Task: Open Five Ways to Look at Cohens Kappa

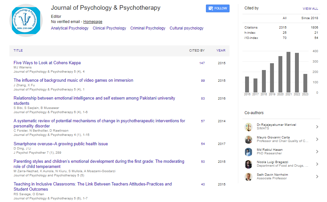Action: tap(47, 63)
